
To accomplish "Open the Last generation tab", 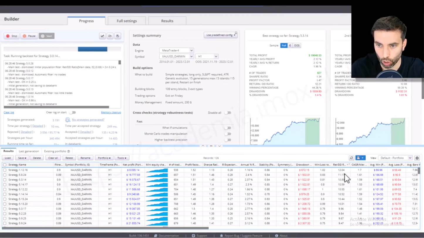I will (x=29, y=151).
